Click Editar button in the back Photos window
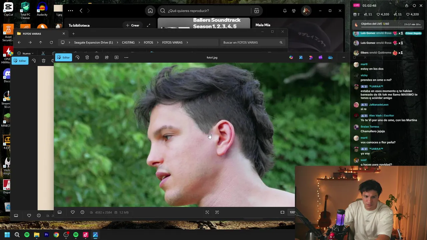This screenshot has height=240, width=427. [x=20, y=61]
